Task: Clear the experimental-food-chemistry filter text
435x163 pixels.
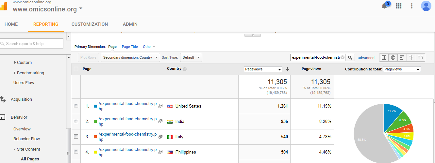Action: (343, 57)
